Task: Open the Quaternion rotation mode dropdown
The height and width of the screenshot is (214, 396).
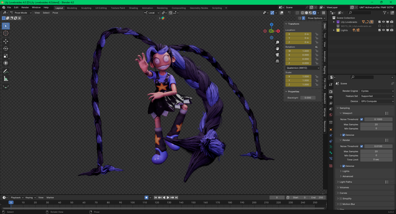Action: point(303,68)
